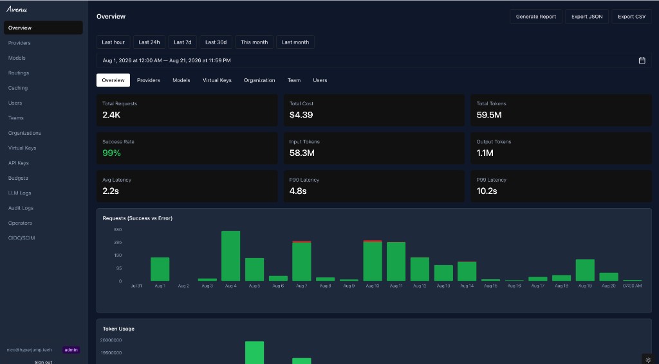
Task: Select the Last 7d time range
Action: (182, 42)
